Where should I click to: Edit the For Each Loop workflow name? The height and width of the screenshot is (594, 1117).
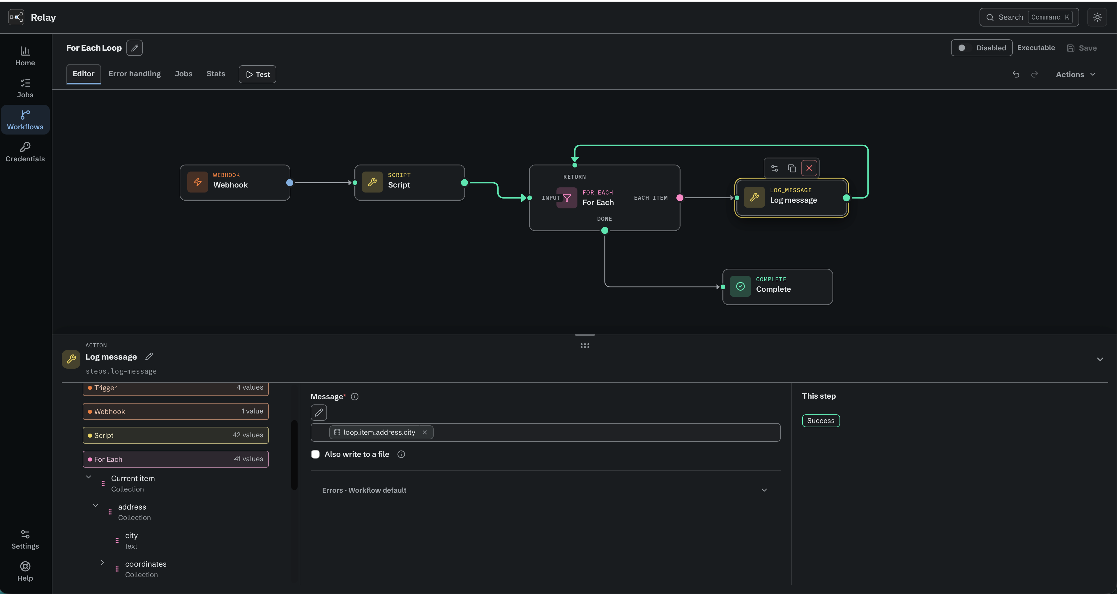pos(135,48)
